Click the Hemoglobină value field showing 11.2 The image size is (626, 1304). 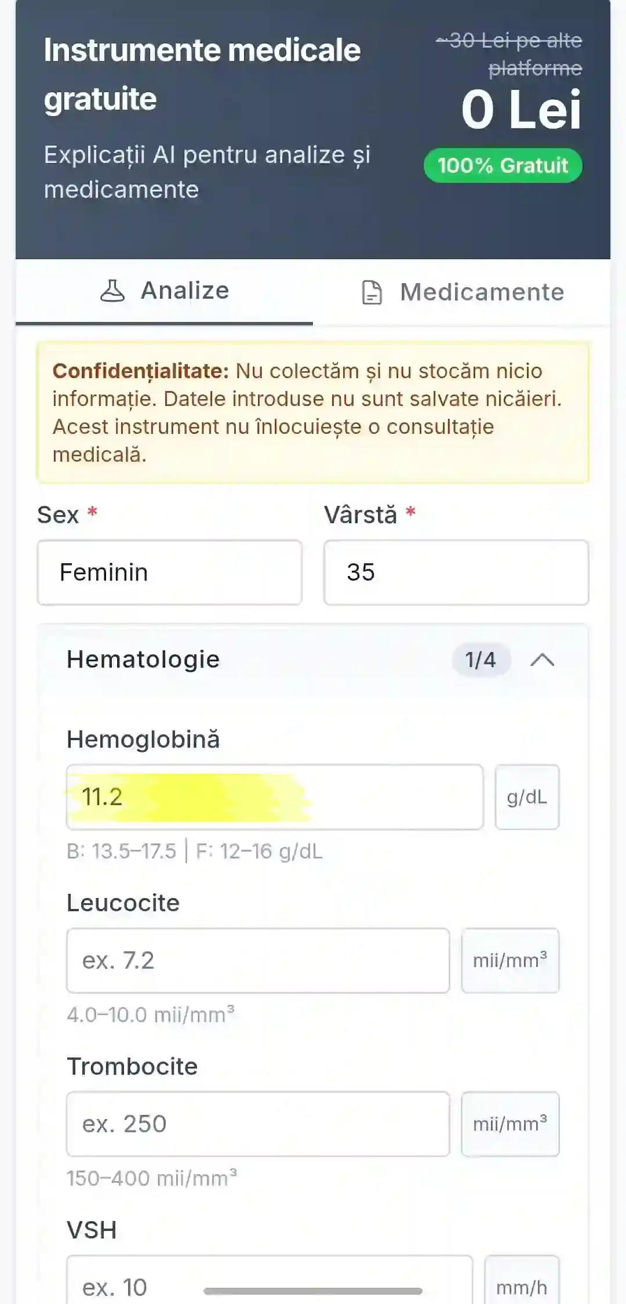275,796
